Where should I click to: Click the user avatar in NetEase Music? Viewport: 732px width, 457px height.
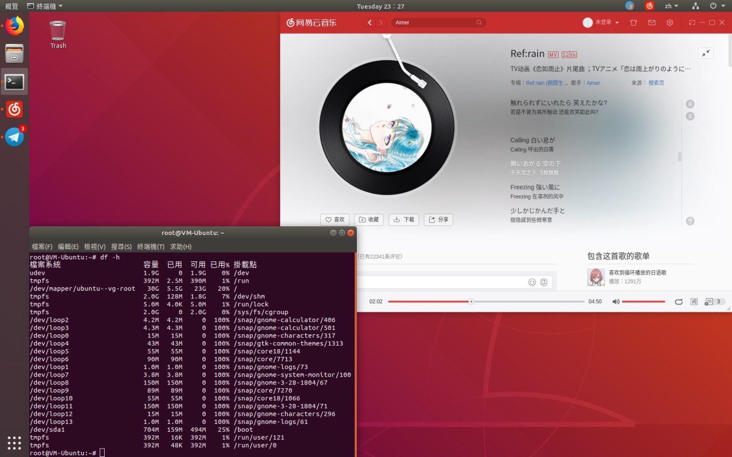point(587,22)
